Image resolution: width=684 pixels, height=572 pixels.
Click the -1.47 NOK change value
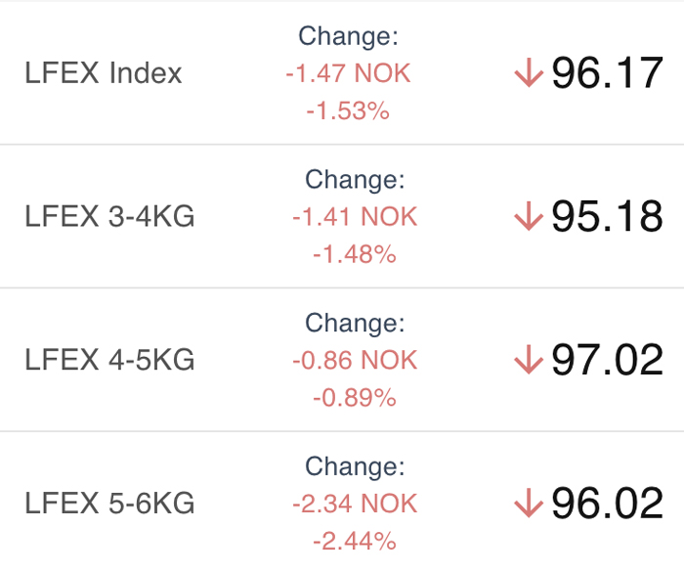tap(348, 73)
